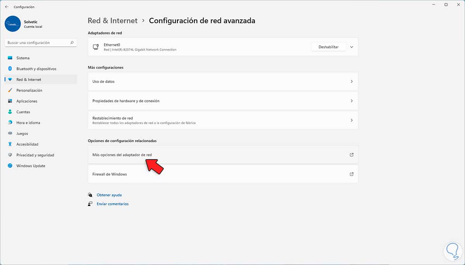Screen dimensions: 465x265
Task: Open the Enviar comentarios link
Action: point(112,204)
